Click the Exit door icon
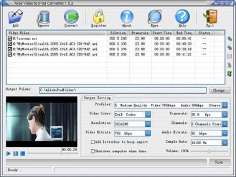236x177 pixels. (210, 16)
